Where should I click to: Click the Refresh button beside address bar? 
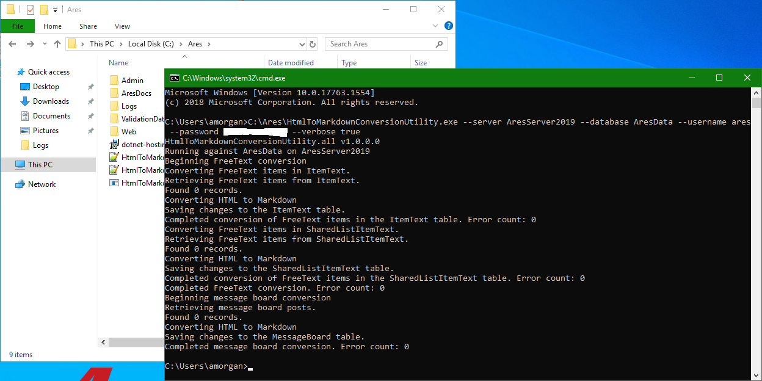pyautogui.click(x=313, y=44)
